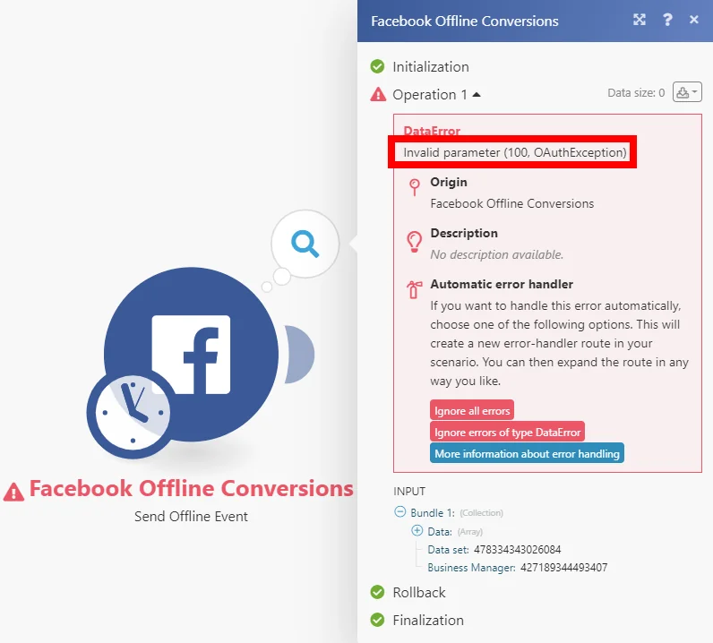The width and height of the screenshot is (713, 643).
Task: Click the clock schedule icon on module
Action: (133, 413)
